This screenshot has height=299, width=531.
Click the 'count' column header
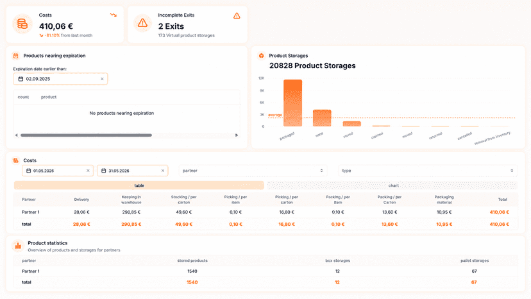click(x=23, y=97)
